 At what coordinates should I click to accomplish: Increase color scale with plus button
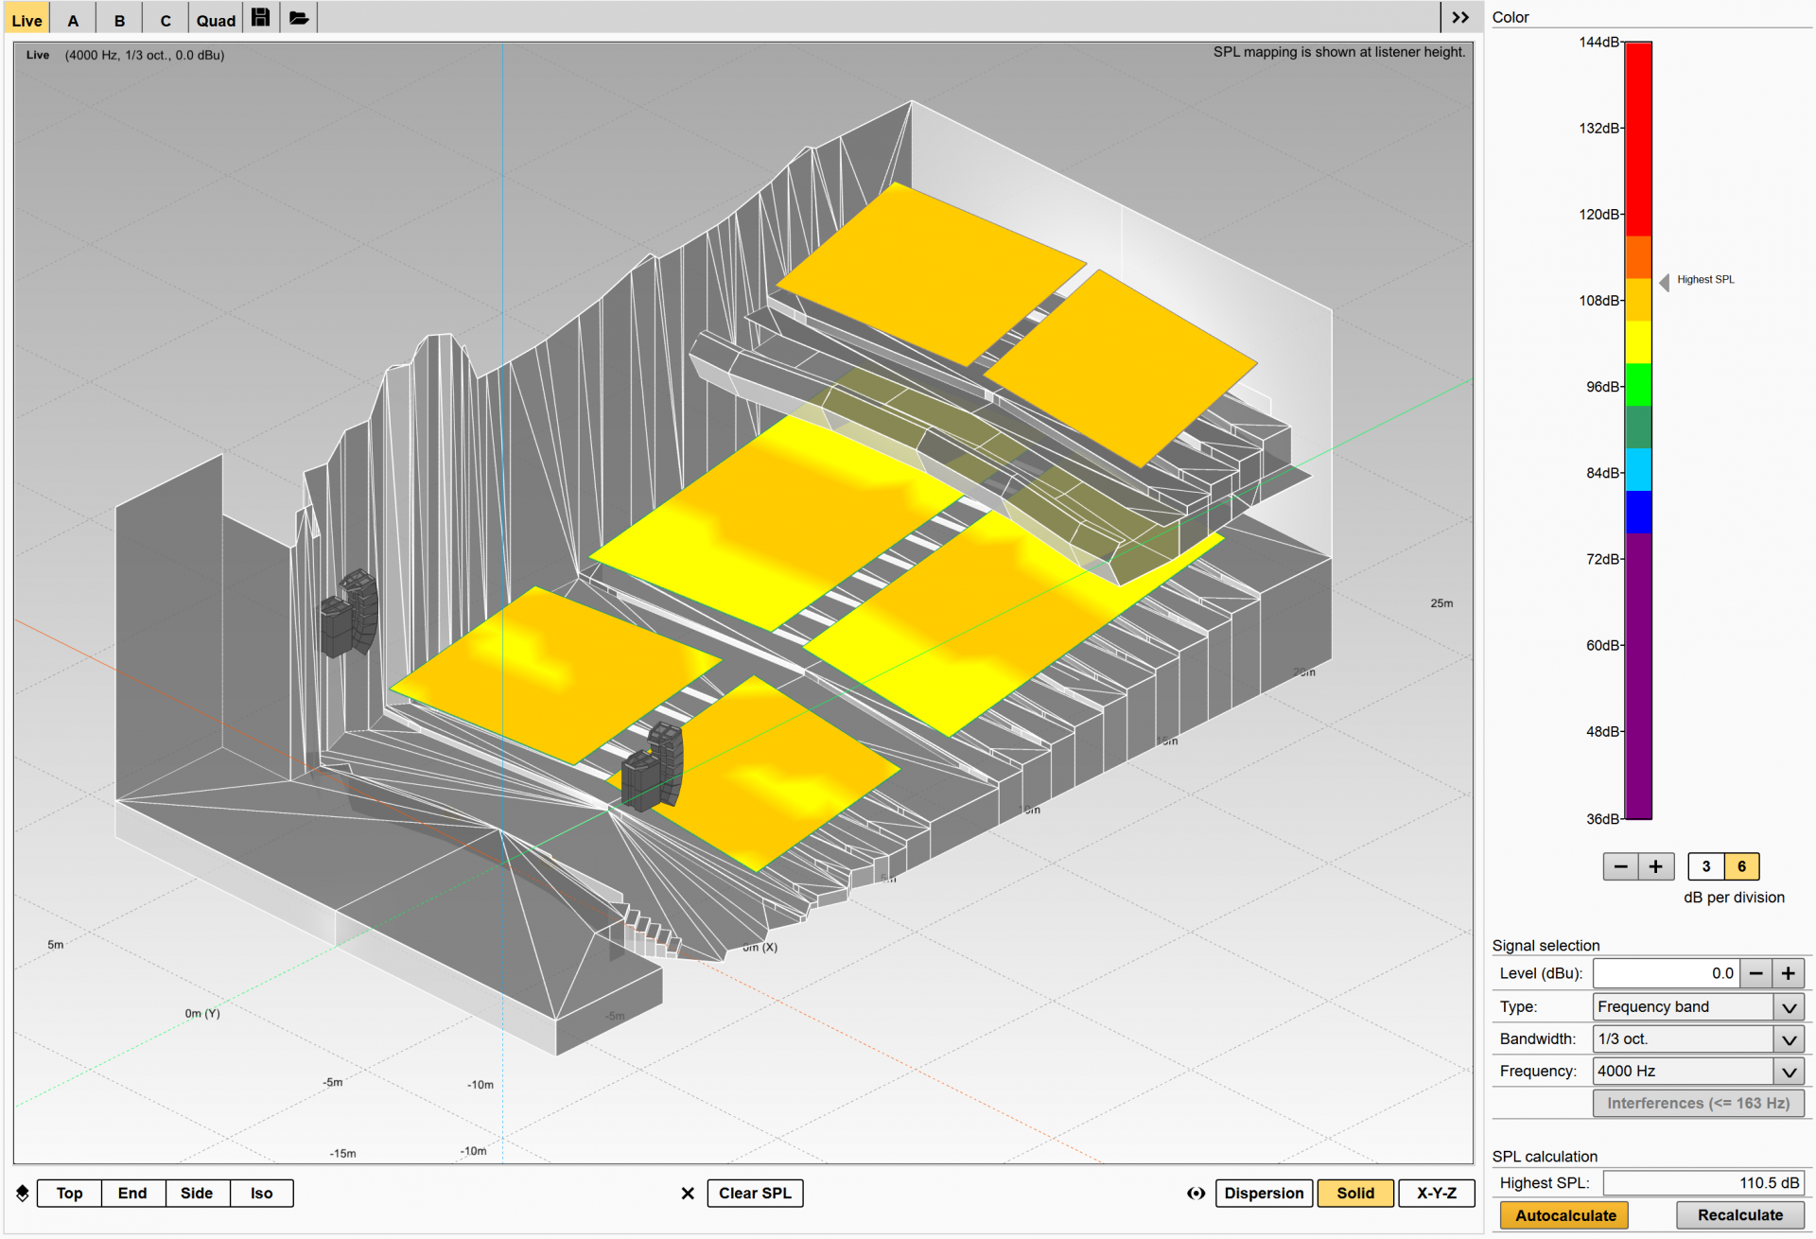1656,866
